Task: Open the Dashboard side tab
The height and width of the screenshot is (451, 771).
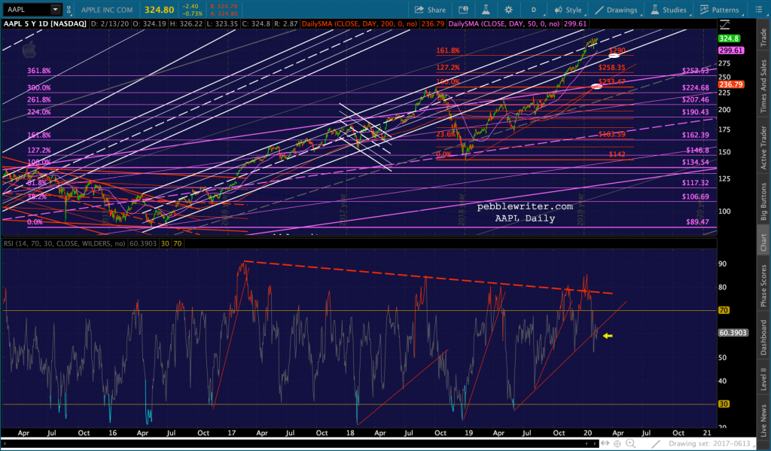Action: point(763,337)
